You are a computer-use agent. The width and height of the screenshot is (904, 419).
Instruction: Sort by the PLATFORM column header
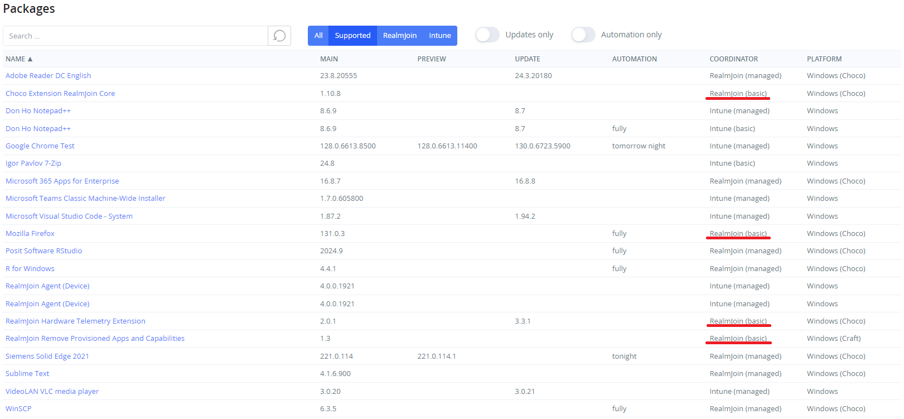click(x=824, y=59)
